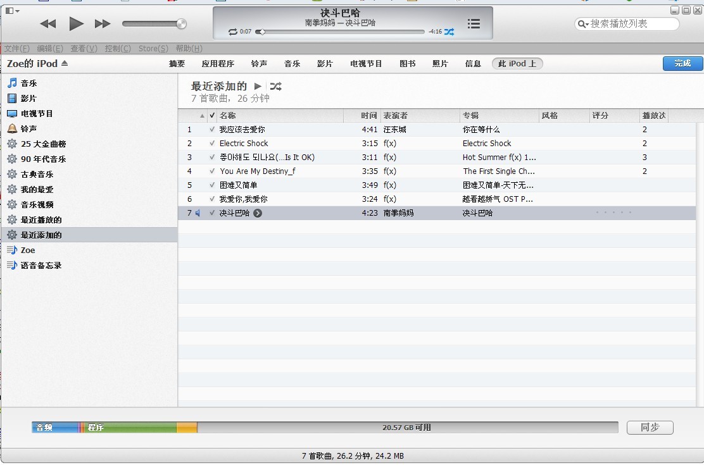Viewport: 704px width, 465px height.
Task: Open the 文件(F) menu
Action: (17, 49)
